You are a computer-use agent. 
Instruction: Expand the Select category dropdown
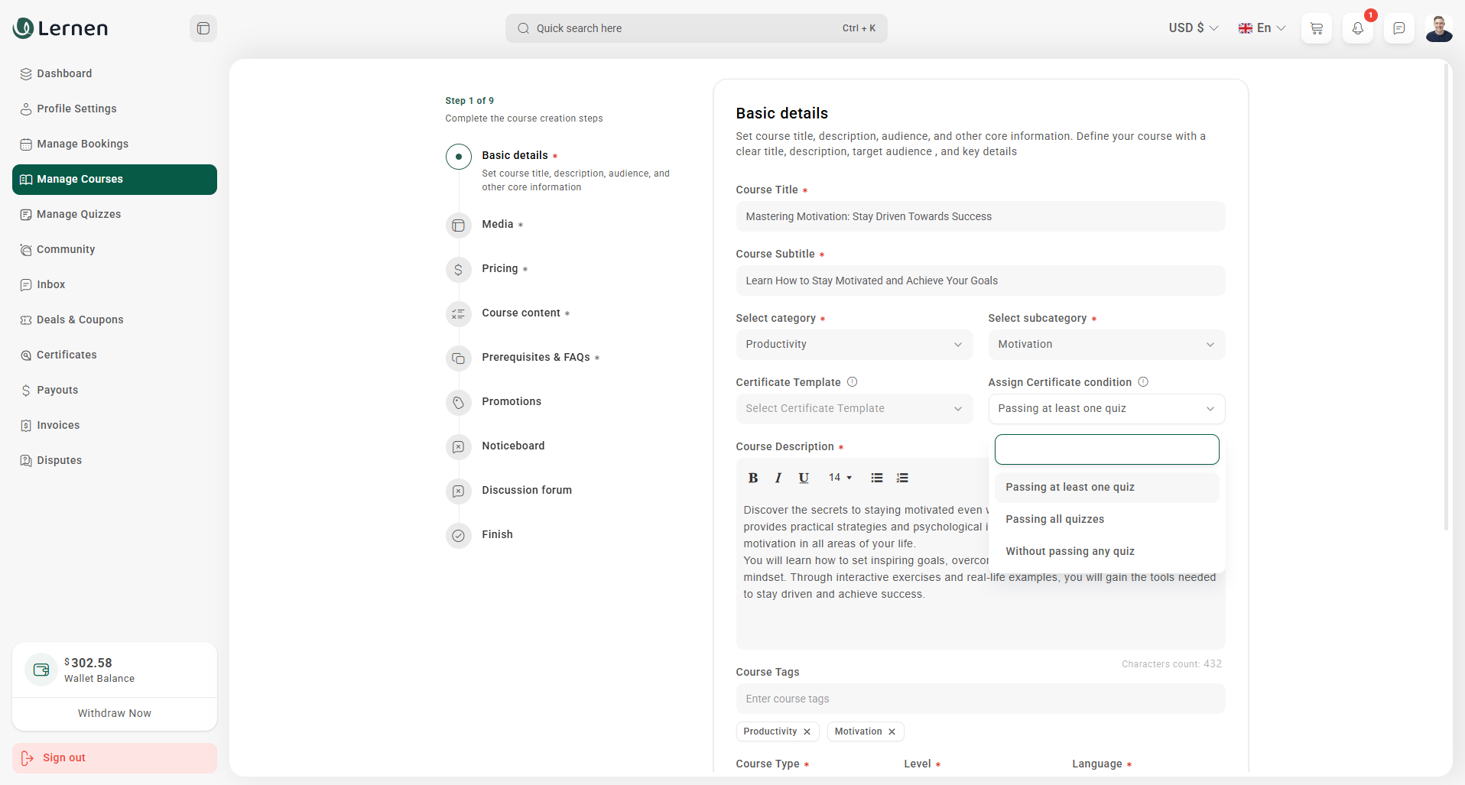point(853,345)
